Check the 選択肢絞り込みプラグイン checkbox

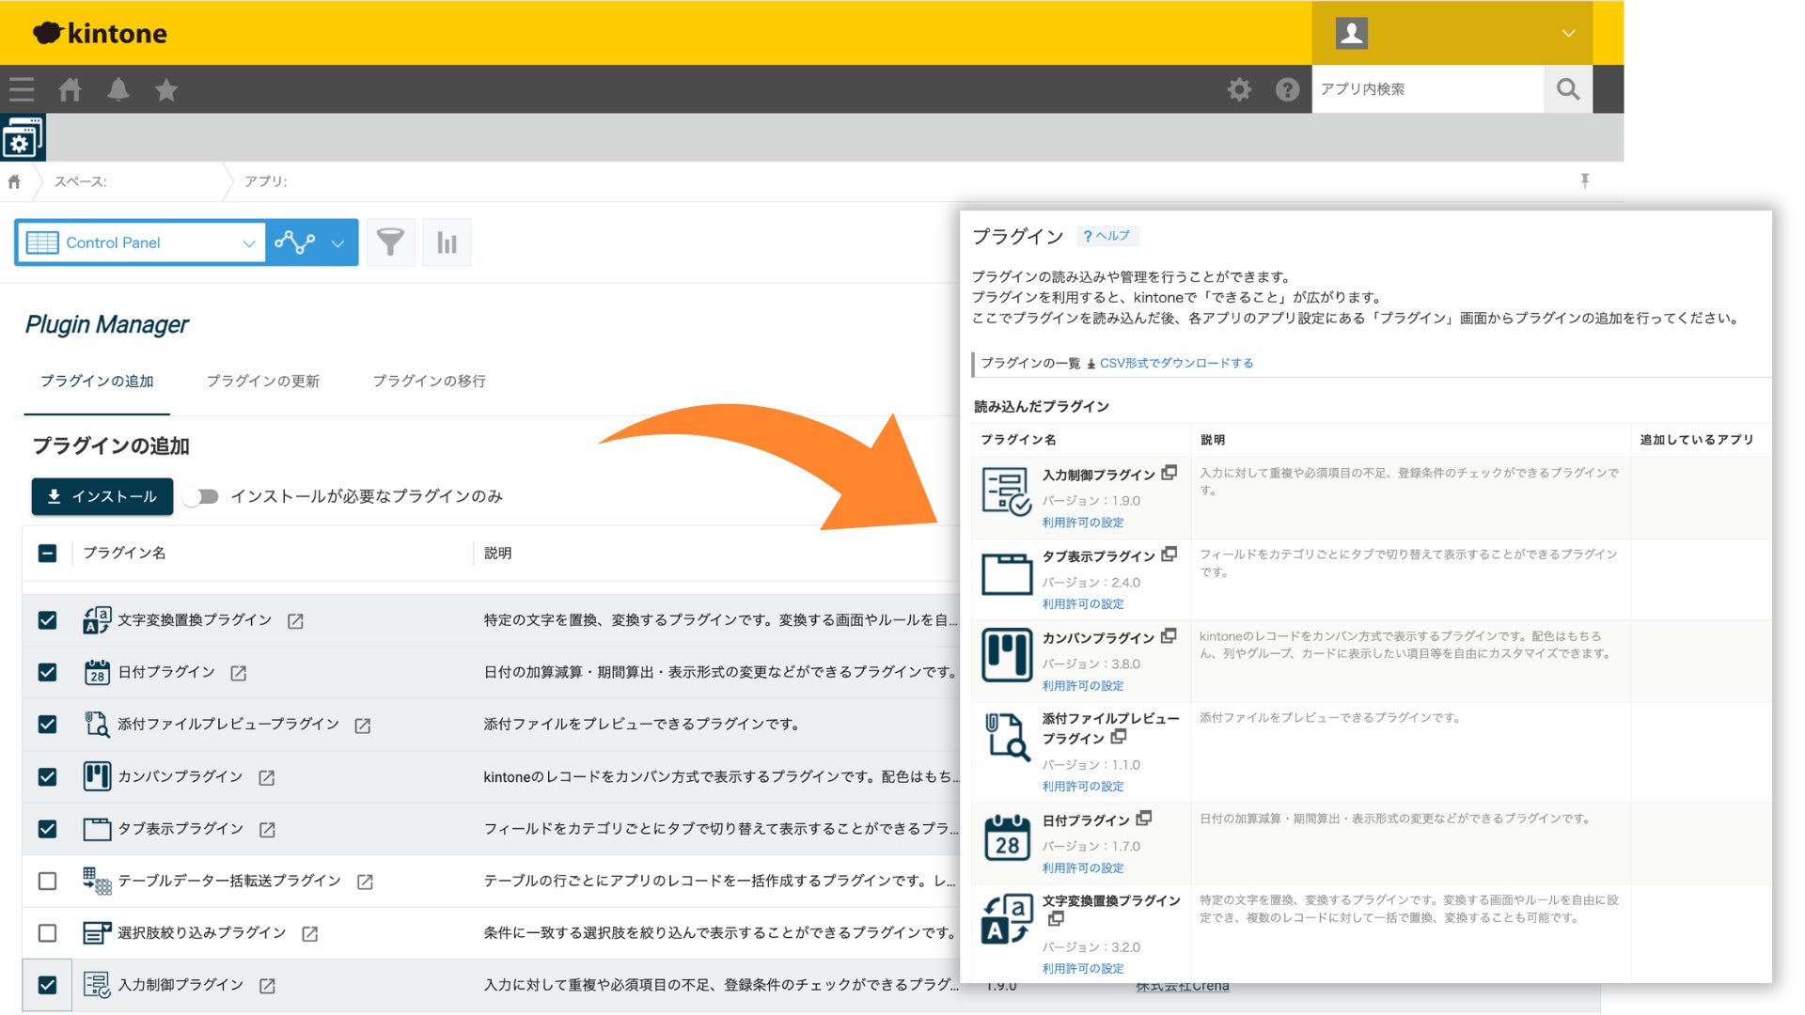[47, 932]
